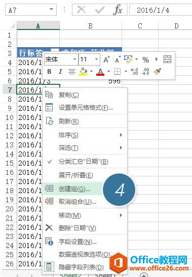This screenshot has width=192, height=277.
Task: Open the accounting format dropdown arrow
Action: (136, 59)
